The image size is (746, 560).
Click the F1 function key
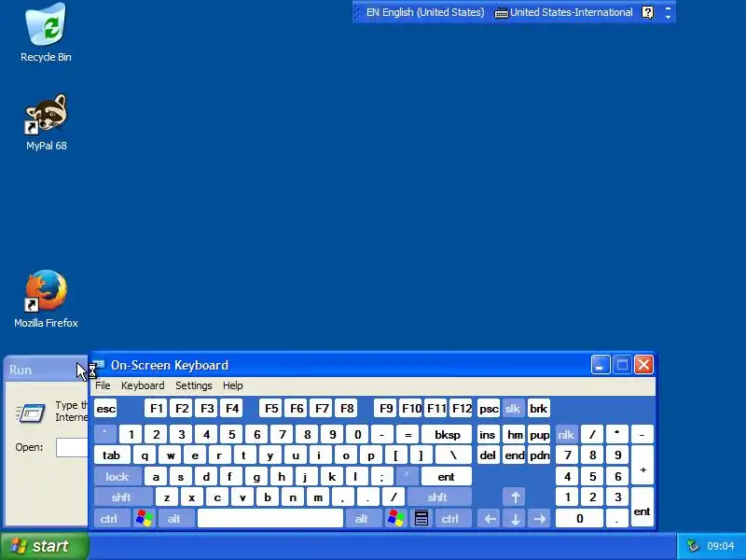pyautogui.click(x=156, y=409)
